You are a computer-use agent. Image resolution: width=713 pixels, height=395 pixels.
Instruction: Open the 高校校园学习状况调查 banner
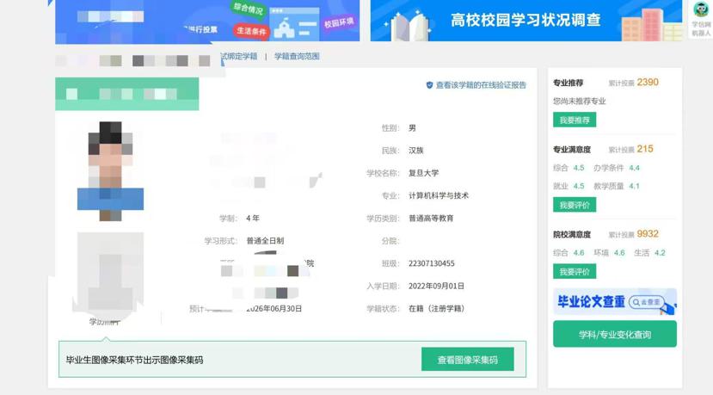[526, 21]
